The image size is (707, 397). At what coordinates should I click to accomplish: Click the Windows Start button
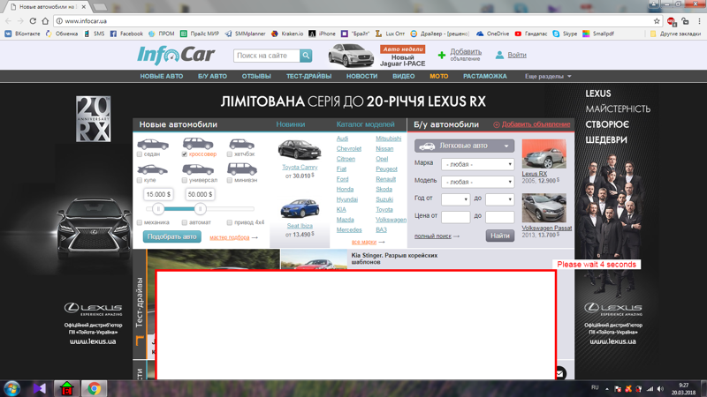11,388
